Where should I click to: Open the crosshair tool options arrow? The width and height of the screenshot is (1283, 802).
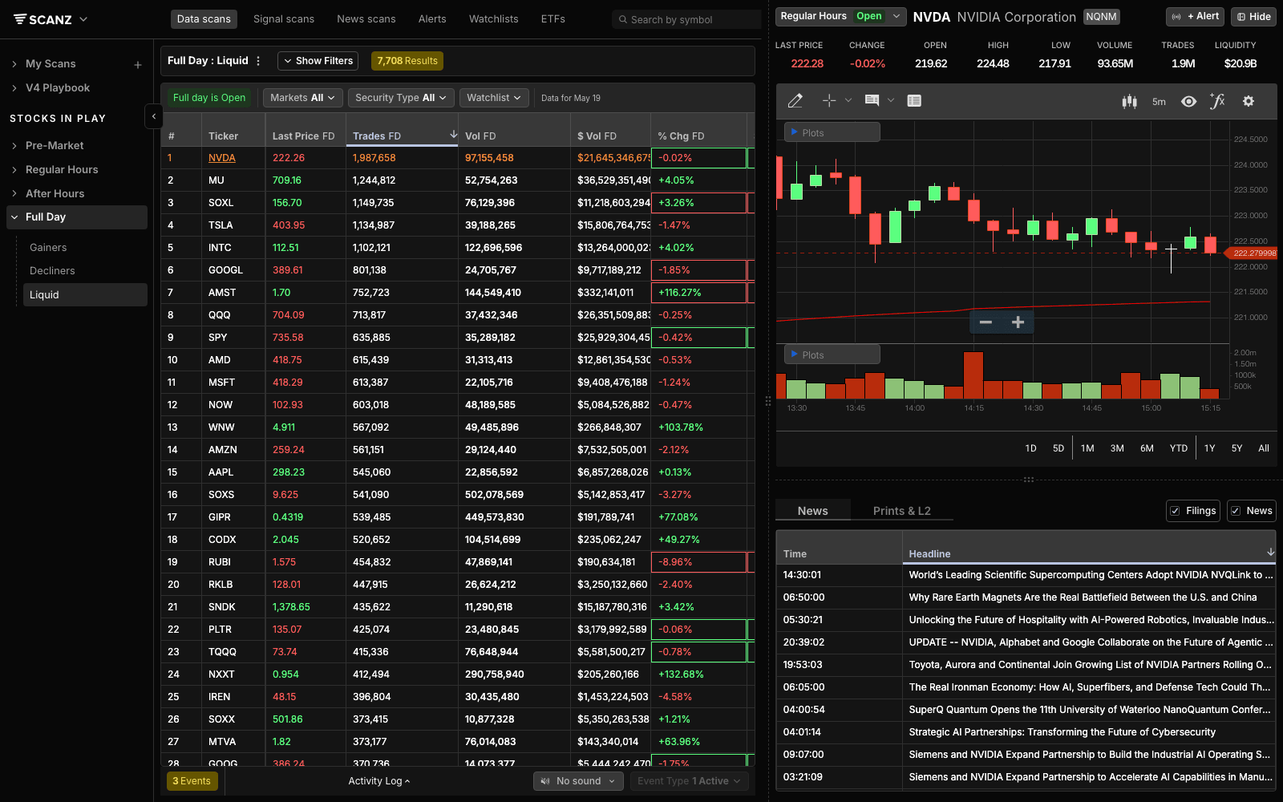(x=848, y=101)
